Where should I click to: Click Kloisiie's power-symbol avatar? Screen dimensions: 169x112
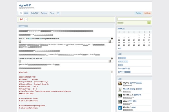click(120, 108)
